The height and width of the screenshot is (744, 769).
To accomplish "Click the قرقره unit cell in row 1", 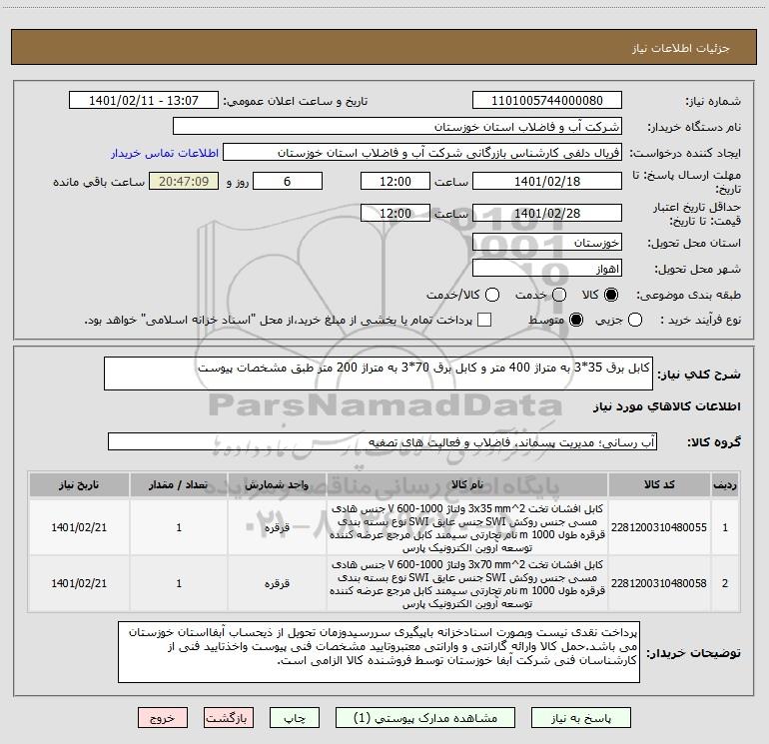I will pos(277,527).
